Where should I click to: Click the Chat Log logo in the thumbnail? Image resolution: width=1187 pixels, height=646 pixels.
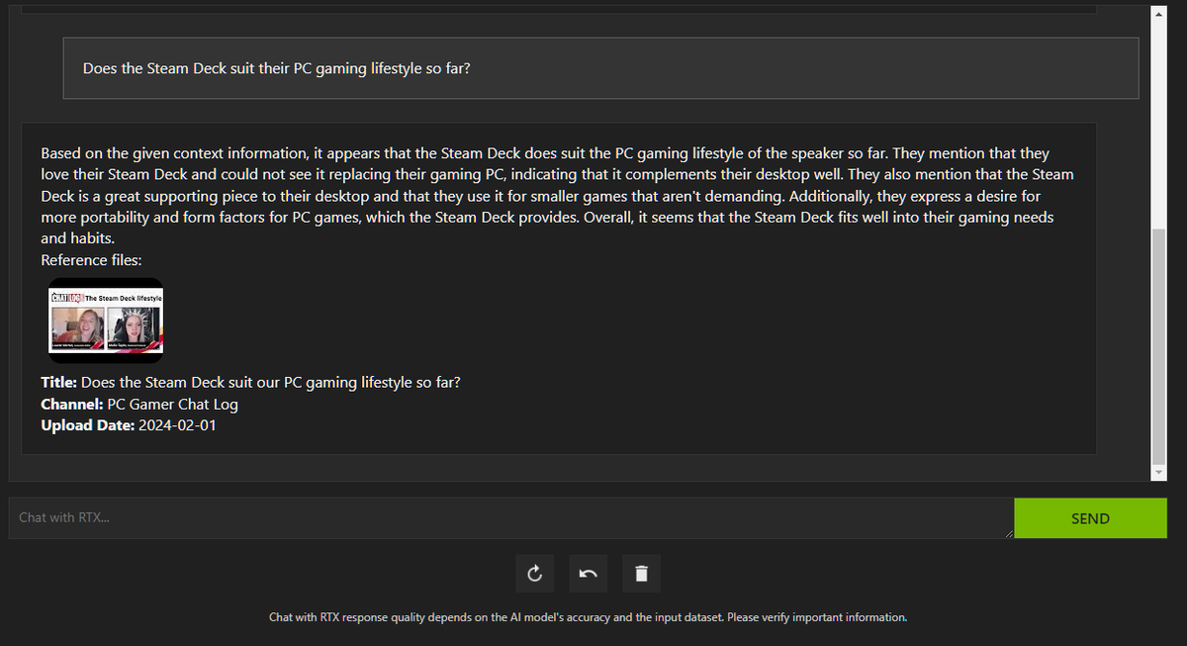point(66,297)
